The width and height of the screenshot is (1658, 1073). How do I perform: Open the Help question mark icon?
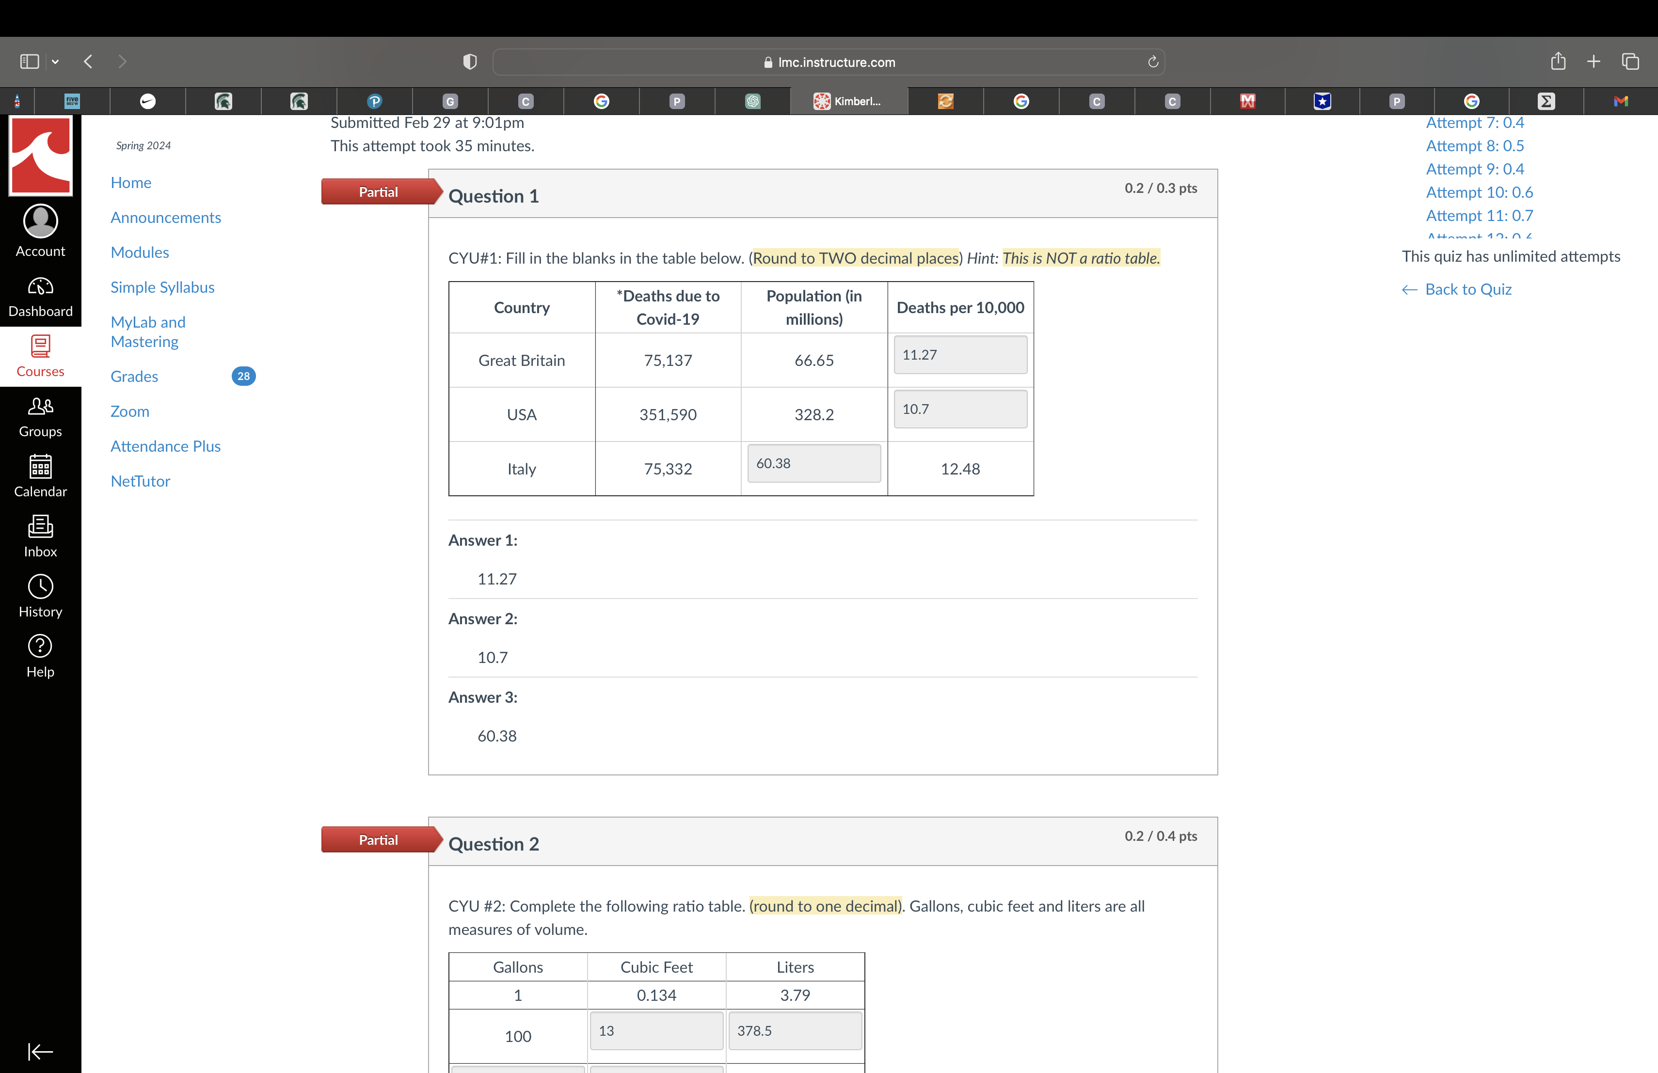pos(40,647)
